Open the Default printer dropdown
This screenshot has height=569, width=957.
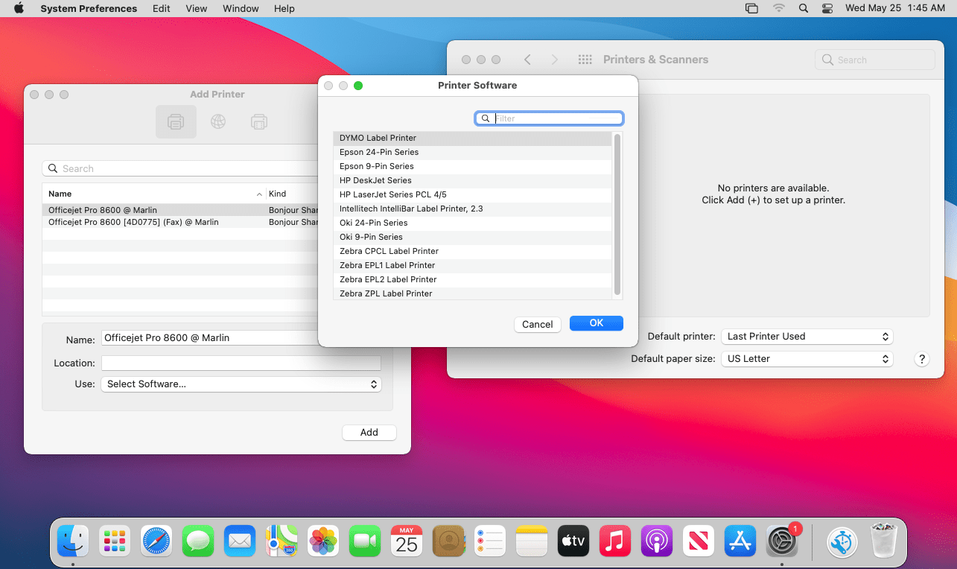(807, 337)
